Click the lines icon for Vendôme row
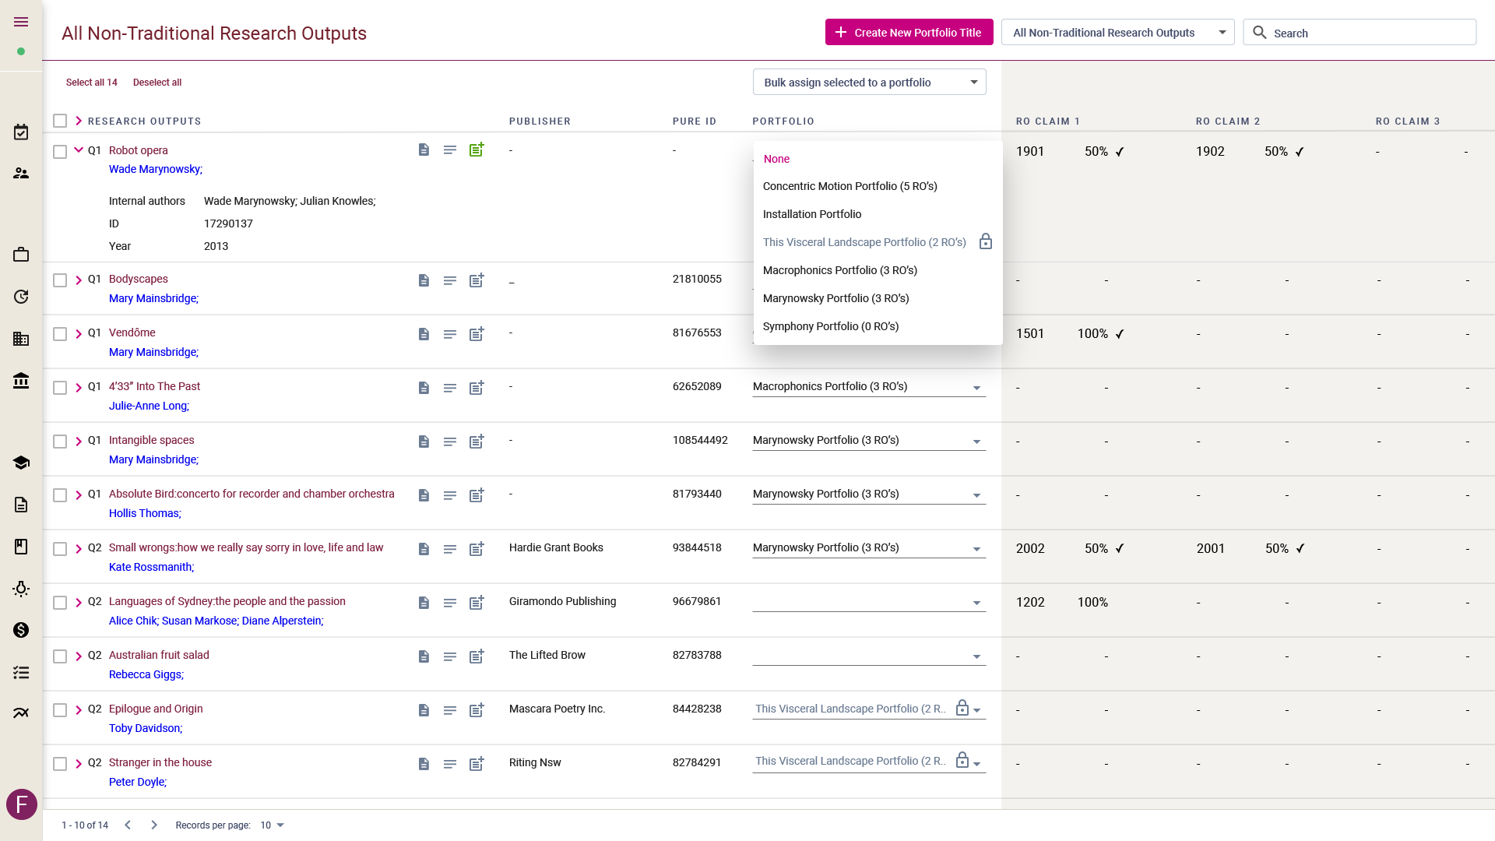Image resolution: width=1495 pixels, height=841 pixels. pyautogui.click(x=450, y=334)
